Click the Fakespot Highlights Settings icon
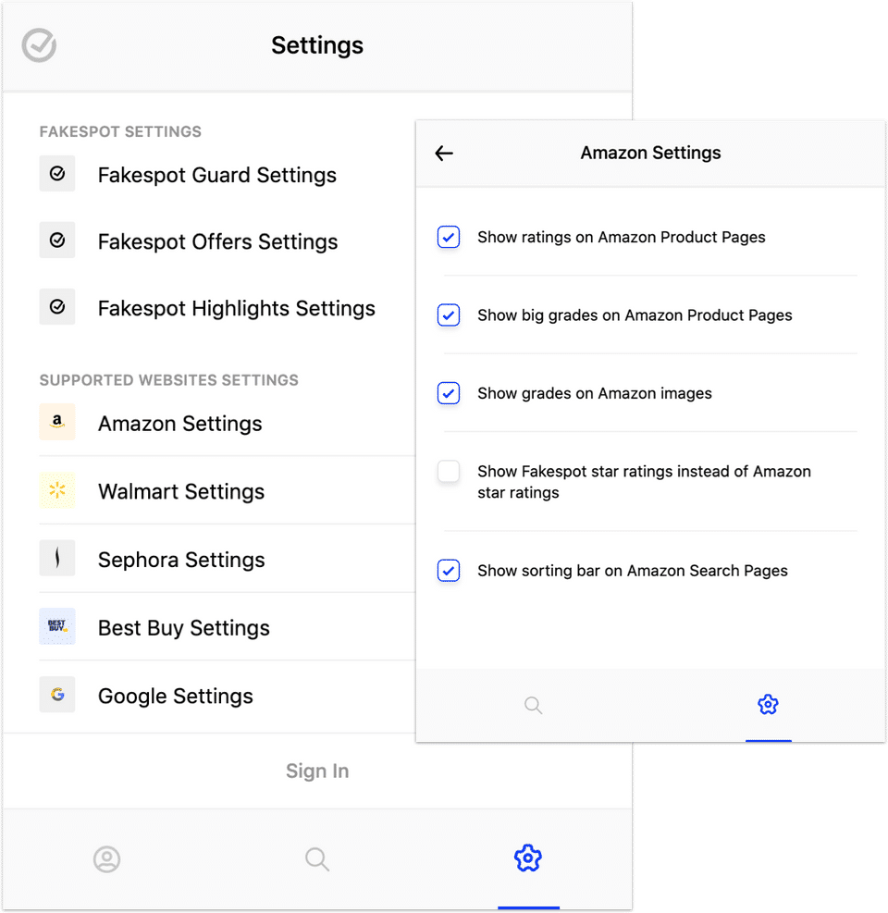The height and width of the screenshot is (913, 888). pos(57,306)
